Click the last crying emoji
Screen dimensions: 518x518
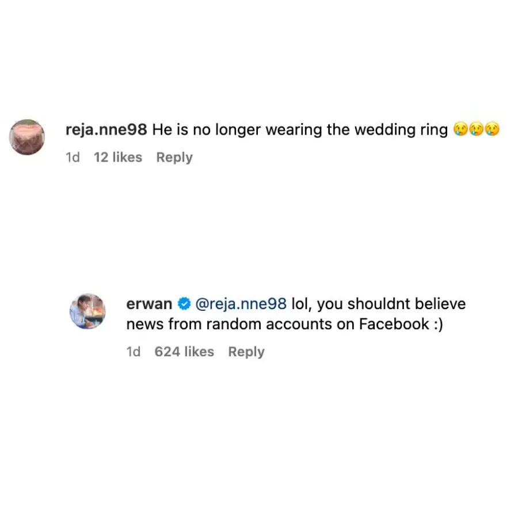pyautogui.click(x=492, y=129)
